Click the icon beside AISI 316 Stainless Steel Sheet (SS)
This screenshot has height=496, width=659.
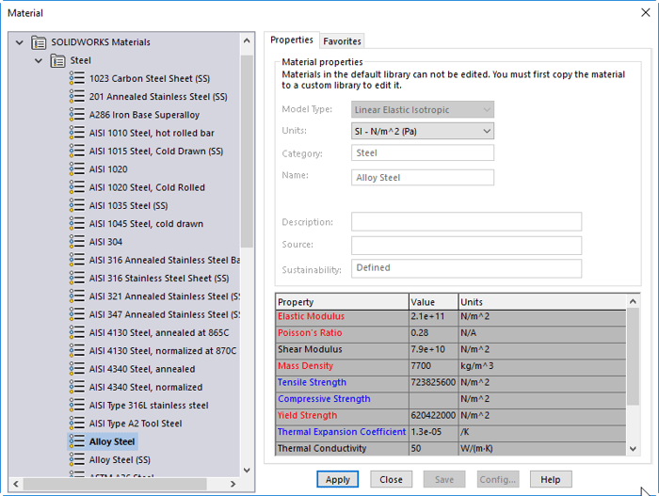coord(77,279)
